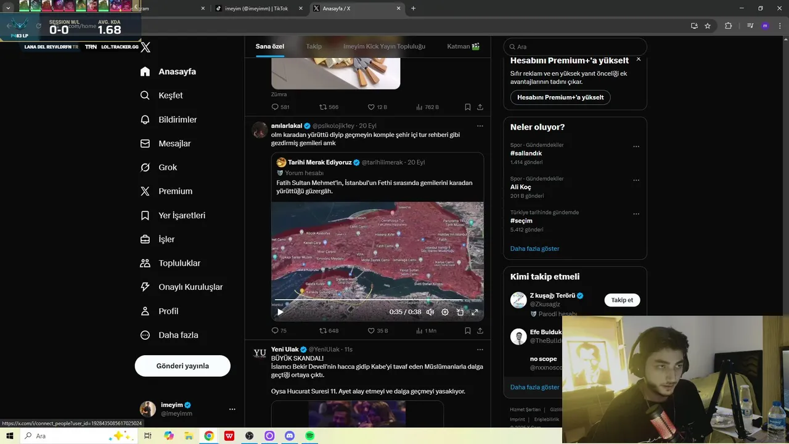The height and width of the screenshot is (444, 789).
Task: Open Chrome media controls icon
Action: (750, 26)
